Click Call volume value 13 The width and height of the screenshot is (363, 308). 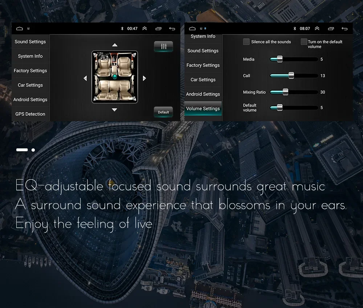click(323, 76)
